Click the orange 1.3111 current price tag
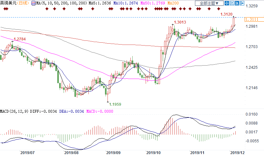Image resolution: width=264 pixels, height=156 pixels. pos(254,19)
